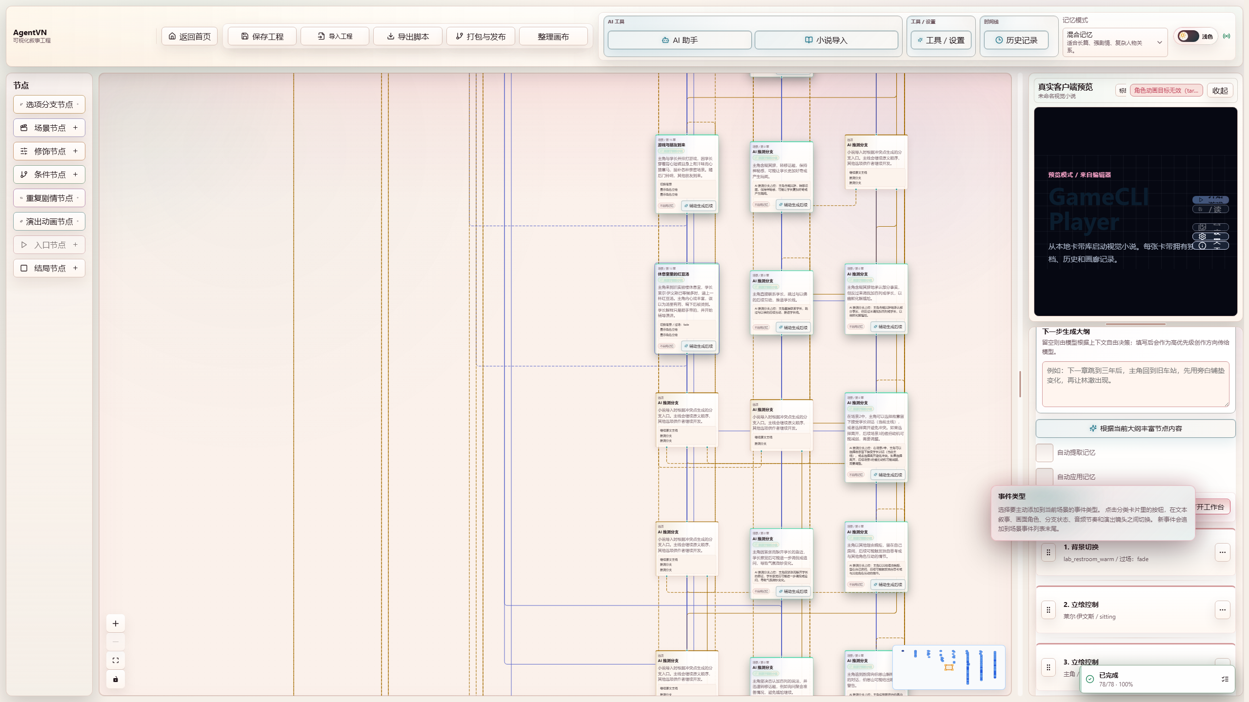This screenshot has height=702, width=1249.
Task: Open the AI 助手 panel
Action: click(680, 40)
